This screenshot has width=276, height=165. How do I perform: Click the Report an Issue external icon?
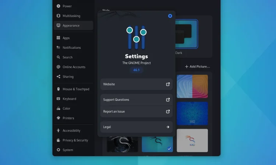(168, 111)
